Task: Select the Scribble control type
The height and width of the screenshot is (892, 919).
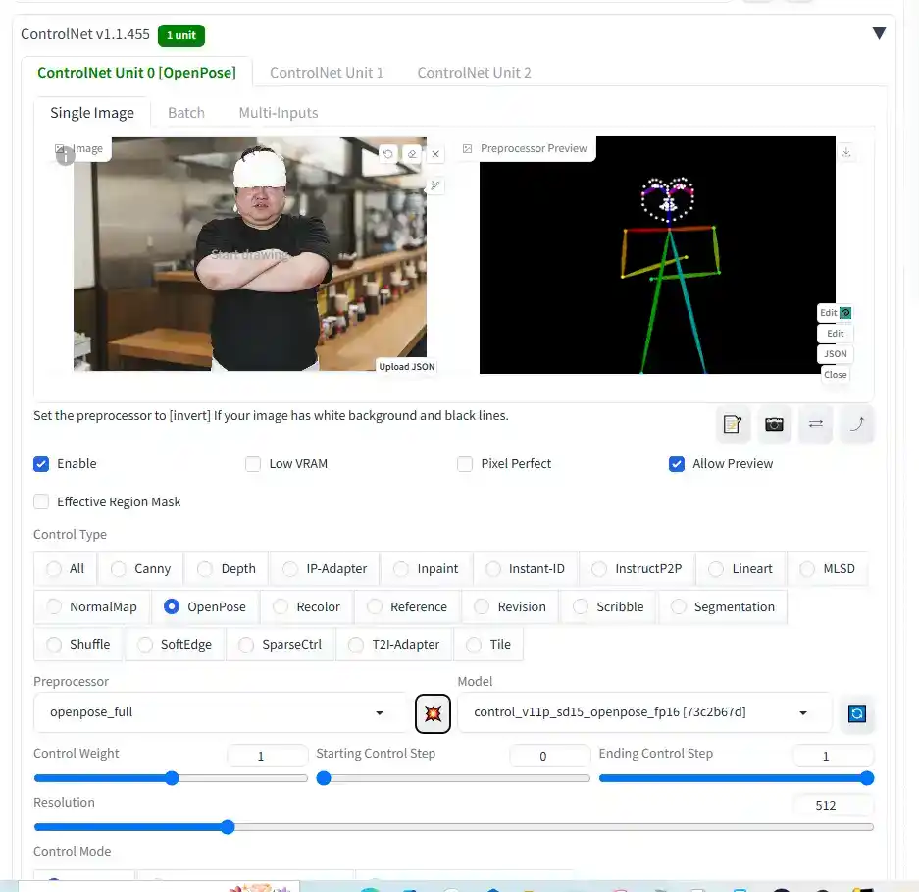Action: [608, 607]
